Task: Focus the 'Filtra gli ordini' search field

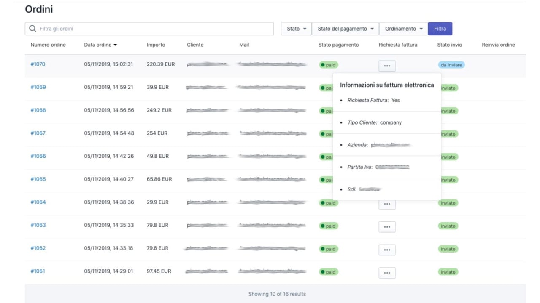Action: click(x=149, y=29)
